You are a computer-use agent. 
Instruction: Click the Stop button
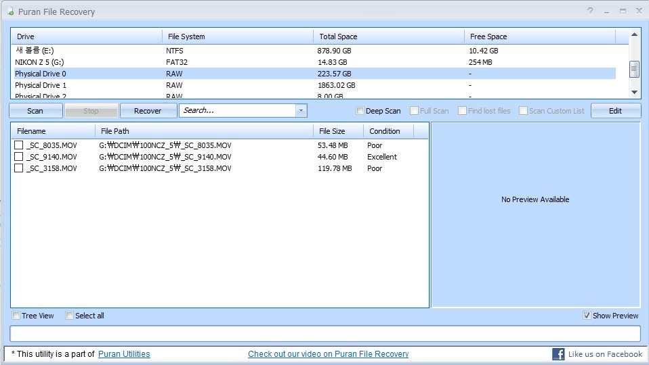tap(91, 111)
